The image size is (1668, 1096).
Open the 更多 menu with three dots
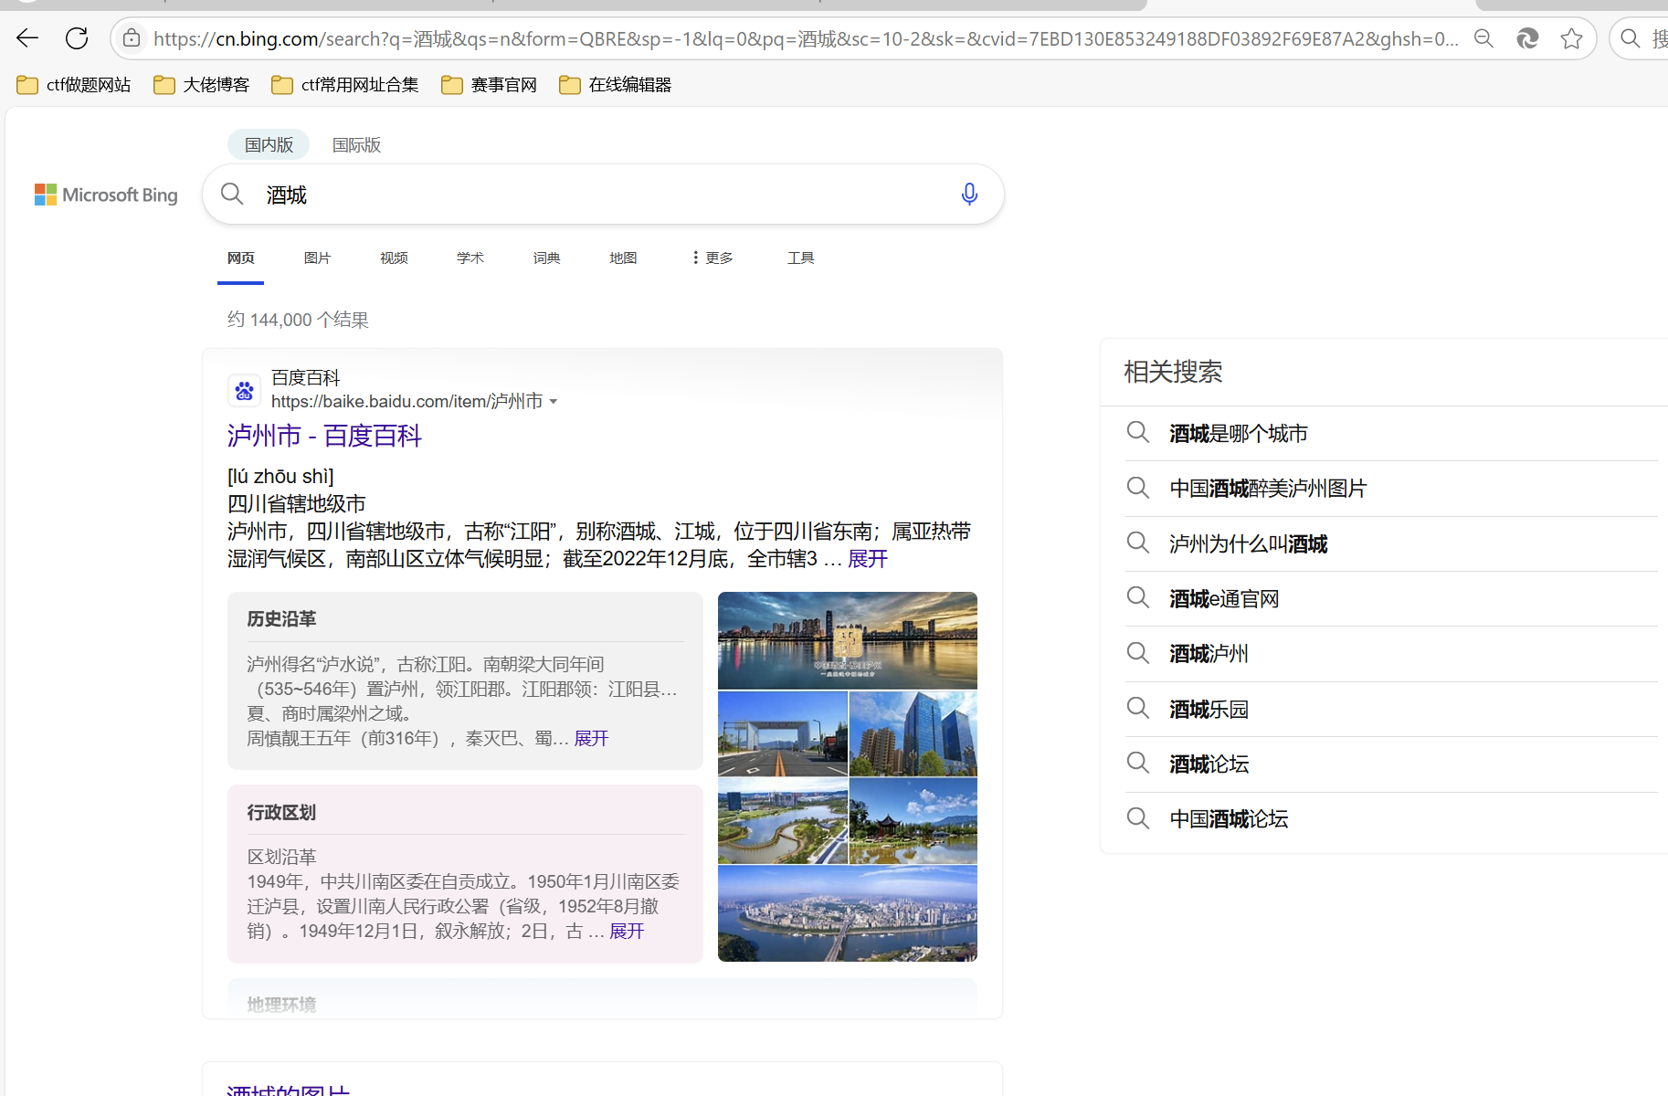pyautogui.click(x=713, y=258)
